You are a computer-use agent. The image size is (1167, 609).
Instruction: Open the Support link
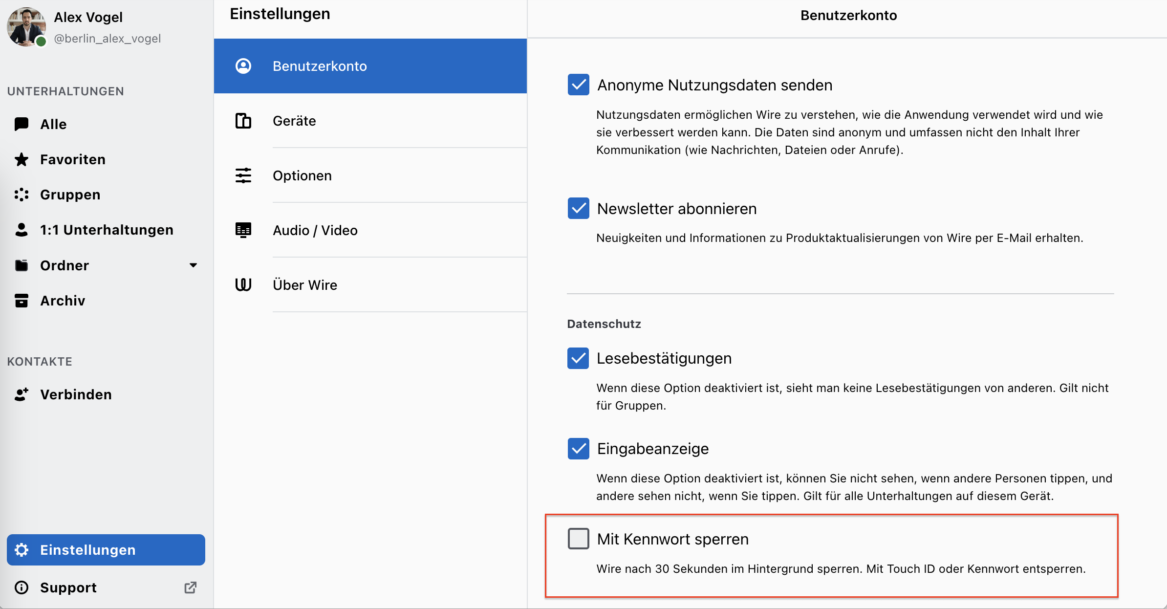coord(106,587)
